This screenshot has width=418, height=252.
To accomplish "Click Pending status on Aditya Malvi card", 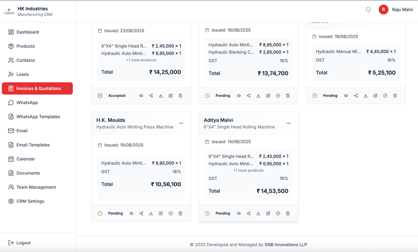I will tap(223, 213).
